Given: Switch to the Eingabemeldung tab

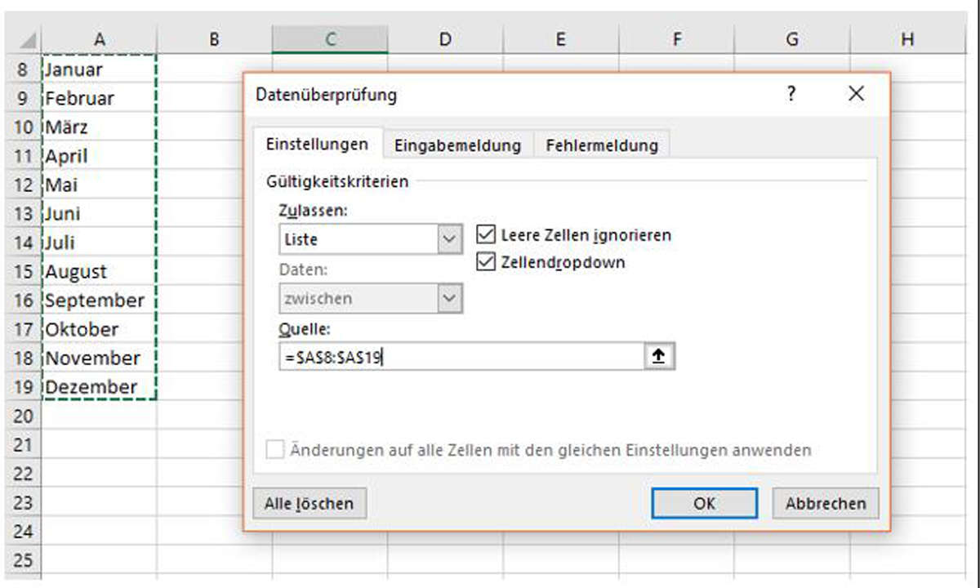Looking at the screenshot, I should click(457, 145).
